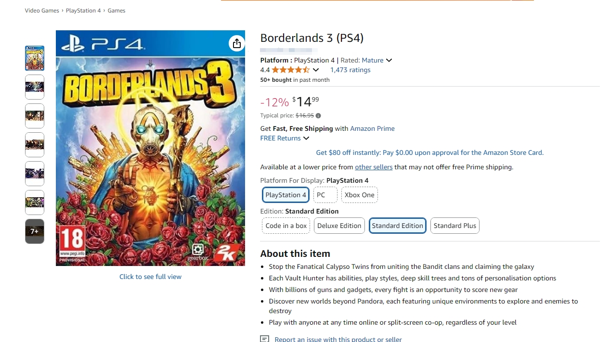Click the report issue icon
The width and height of the screenshot is (610, 342).
265,339
